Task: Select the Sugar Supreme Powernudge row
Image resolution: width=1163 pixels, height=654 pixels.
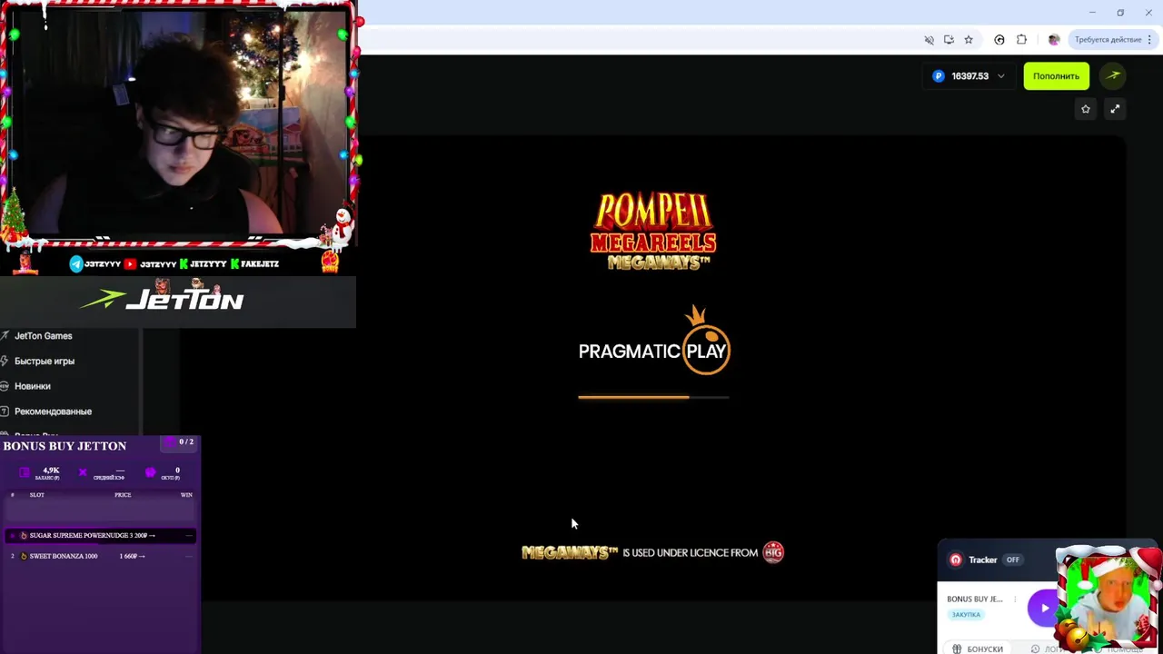Action: (100, 536)
